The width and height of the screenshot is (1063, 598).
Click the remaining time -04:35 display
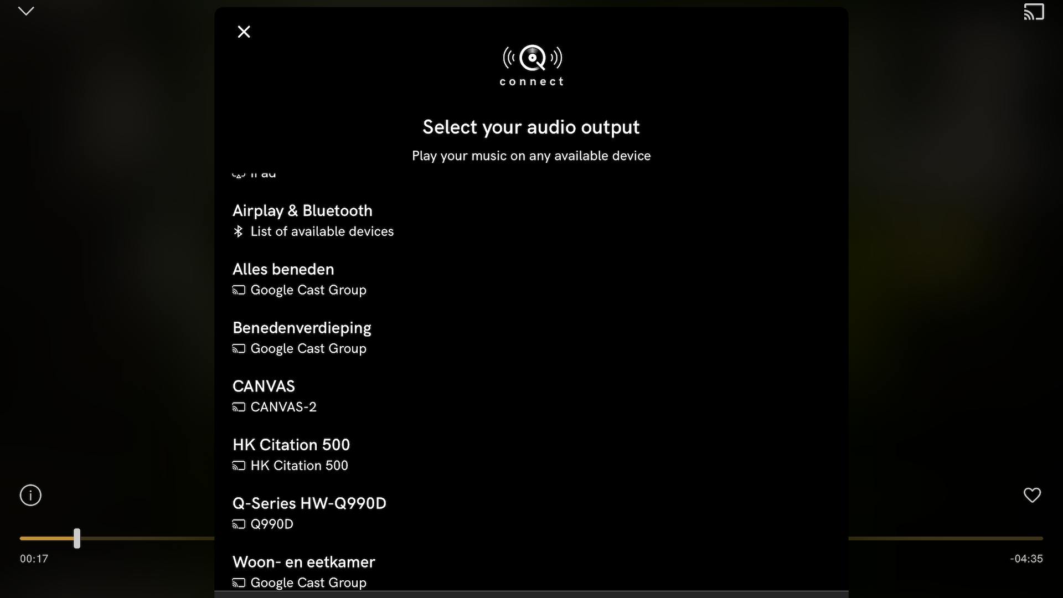1025,559
